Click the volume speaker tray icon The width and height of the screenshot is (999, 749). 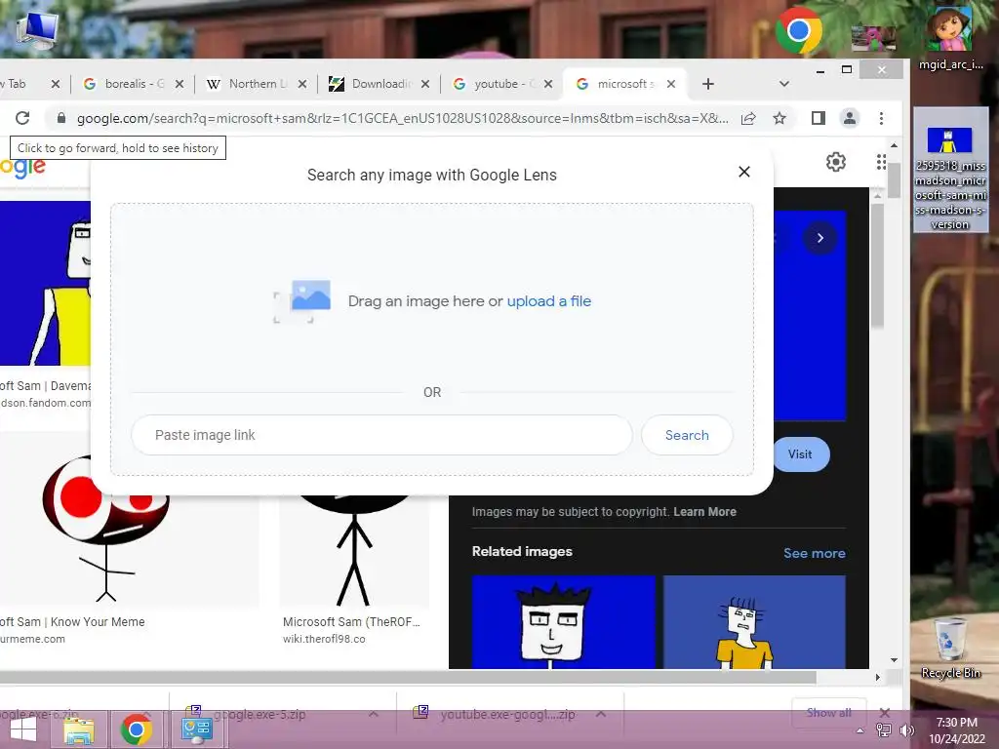(x=906, y=730)
